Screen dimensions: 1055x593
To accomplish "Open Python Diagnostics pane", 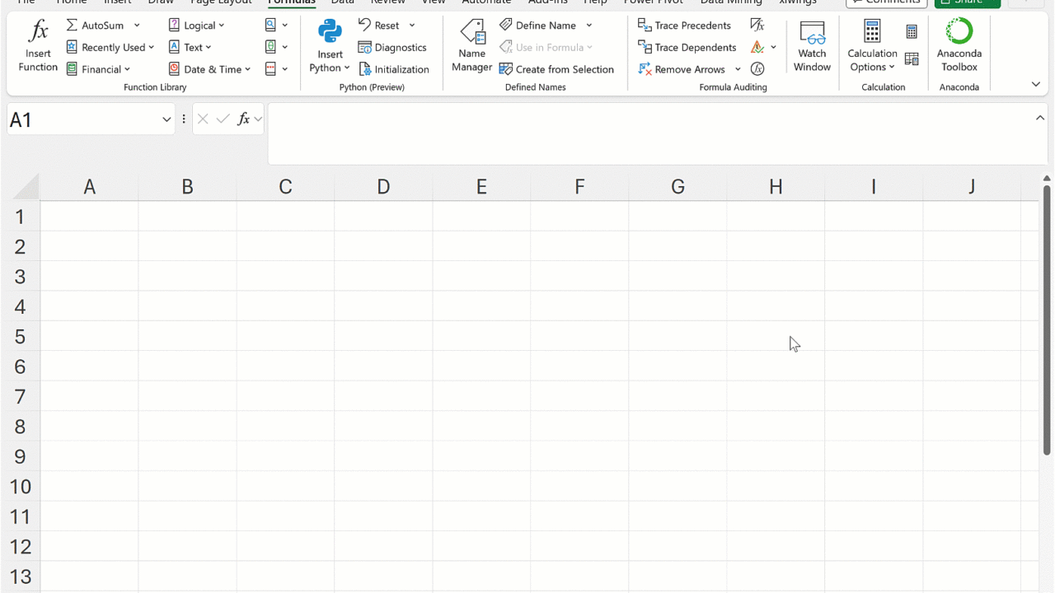I will coord(392,48).
